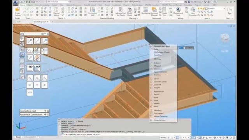Viewport: 249px width, 140px height.
Task: Toggle Parallel object snap in context menu
Action: 156,94
